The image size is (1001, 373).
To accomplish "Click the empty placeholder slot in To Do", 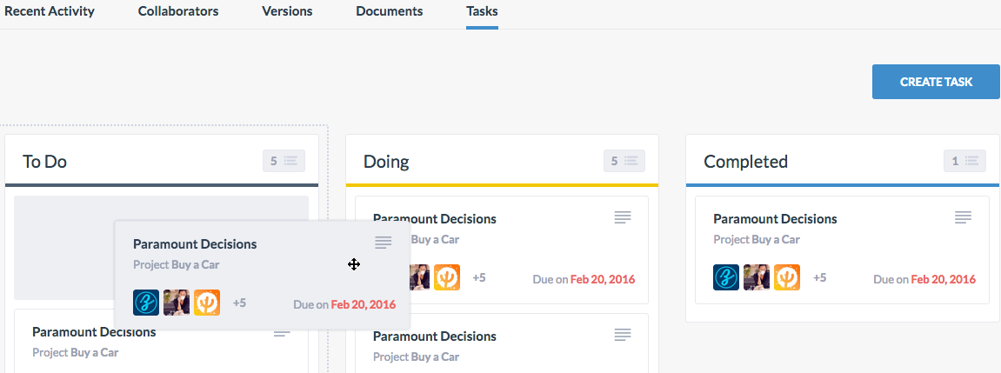I will tap(63, 248).
